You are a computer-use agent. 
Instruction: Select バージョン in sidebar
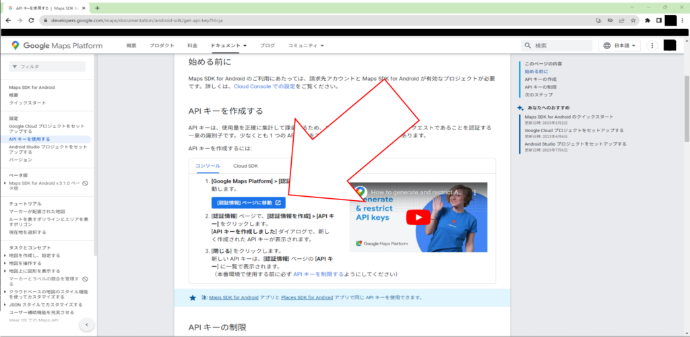[x=21, y=160]
